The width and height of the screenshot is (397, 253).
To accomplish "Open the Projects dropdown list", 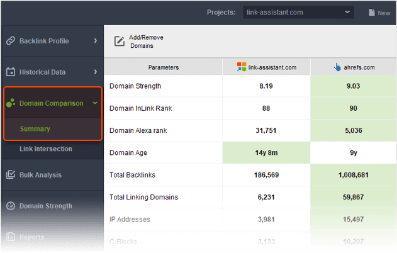I will coord(298,13).
